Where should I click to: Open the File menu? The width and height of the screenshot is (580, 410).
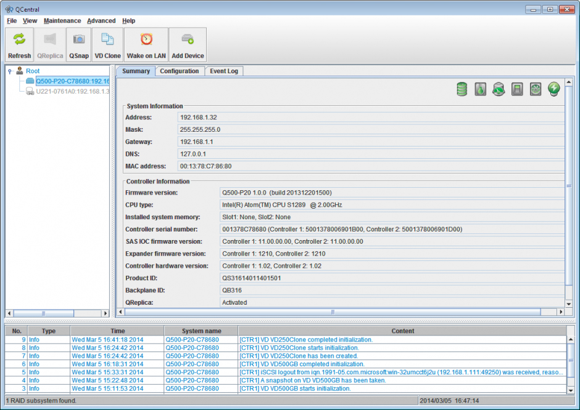coord(12,21)
